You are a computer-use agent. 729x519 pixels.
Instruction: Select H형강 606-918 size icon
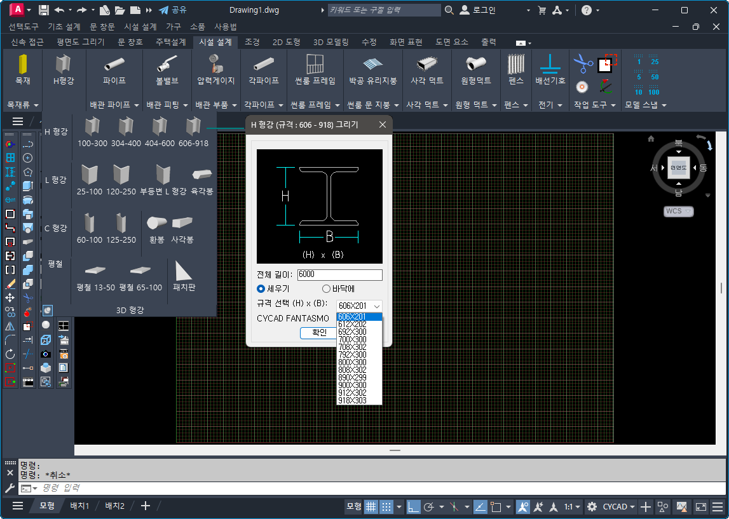[193, 128]
